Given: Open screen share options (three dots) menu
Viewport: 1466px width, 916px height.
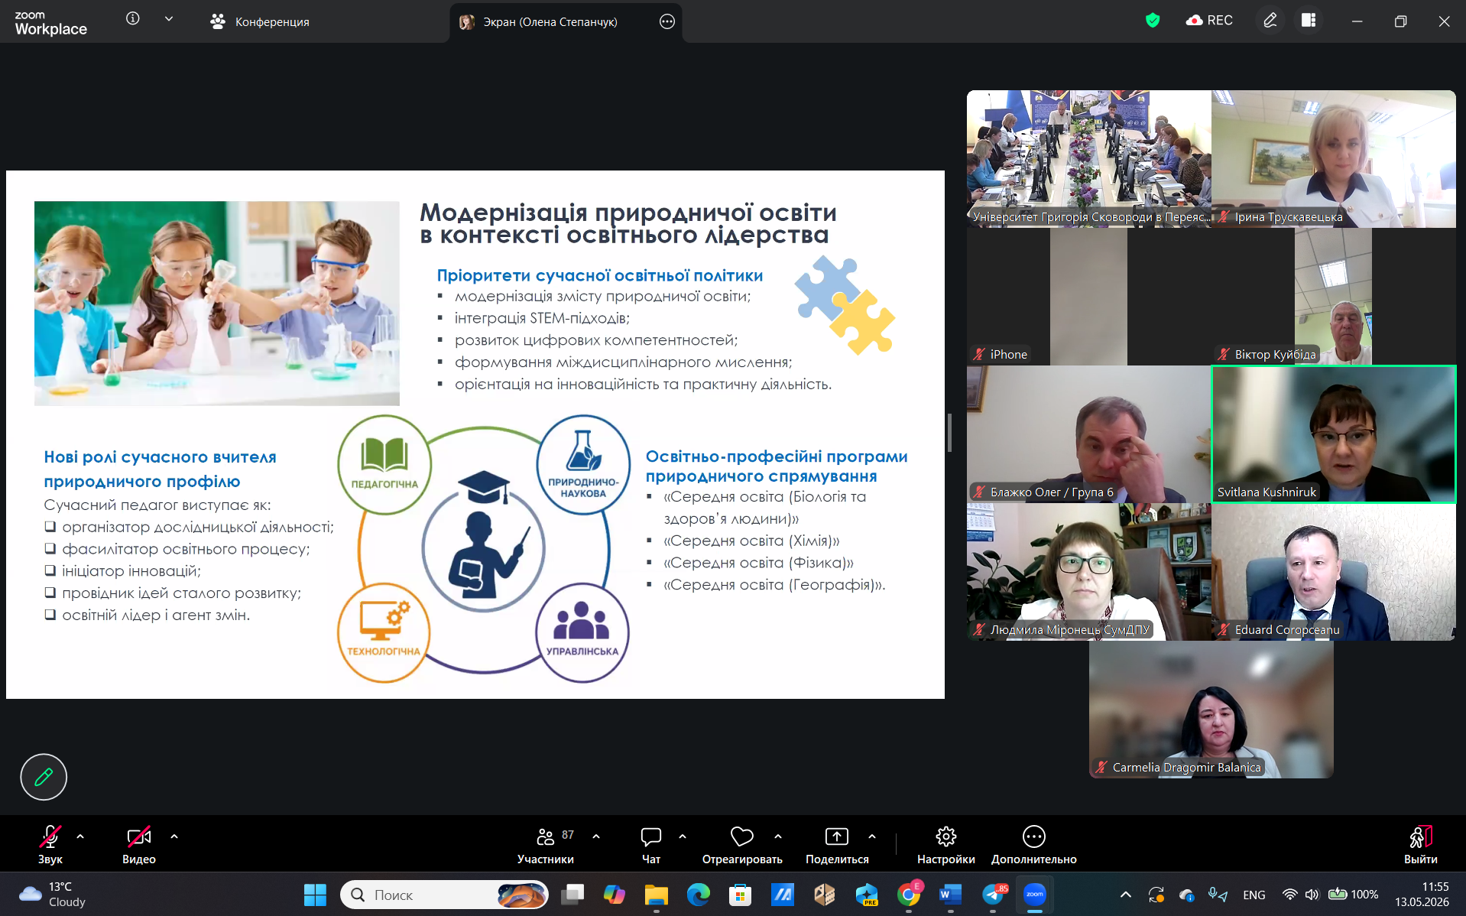Looking at the screenshot, I should click(667, 21).
